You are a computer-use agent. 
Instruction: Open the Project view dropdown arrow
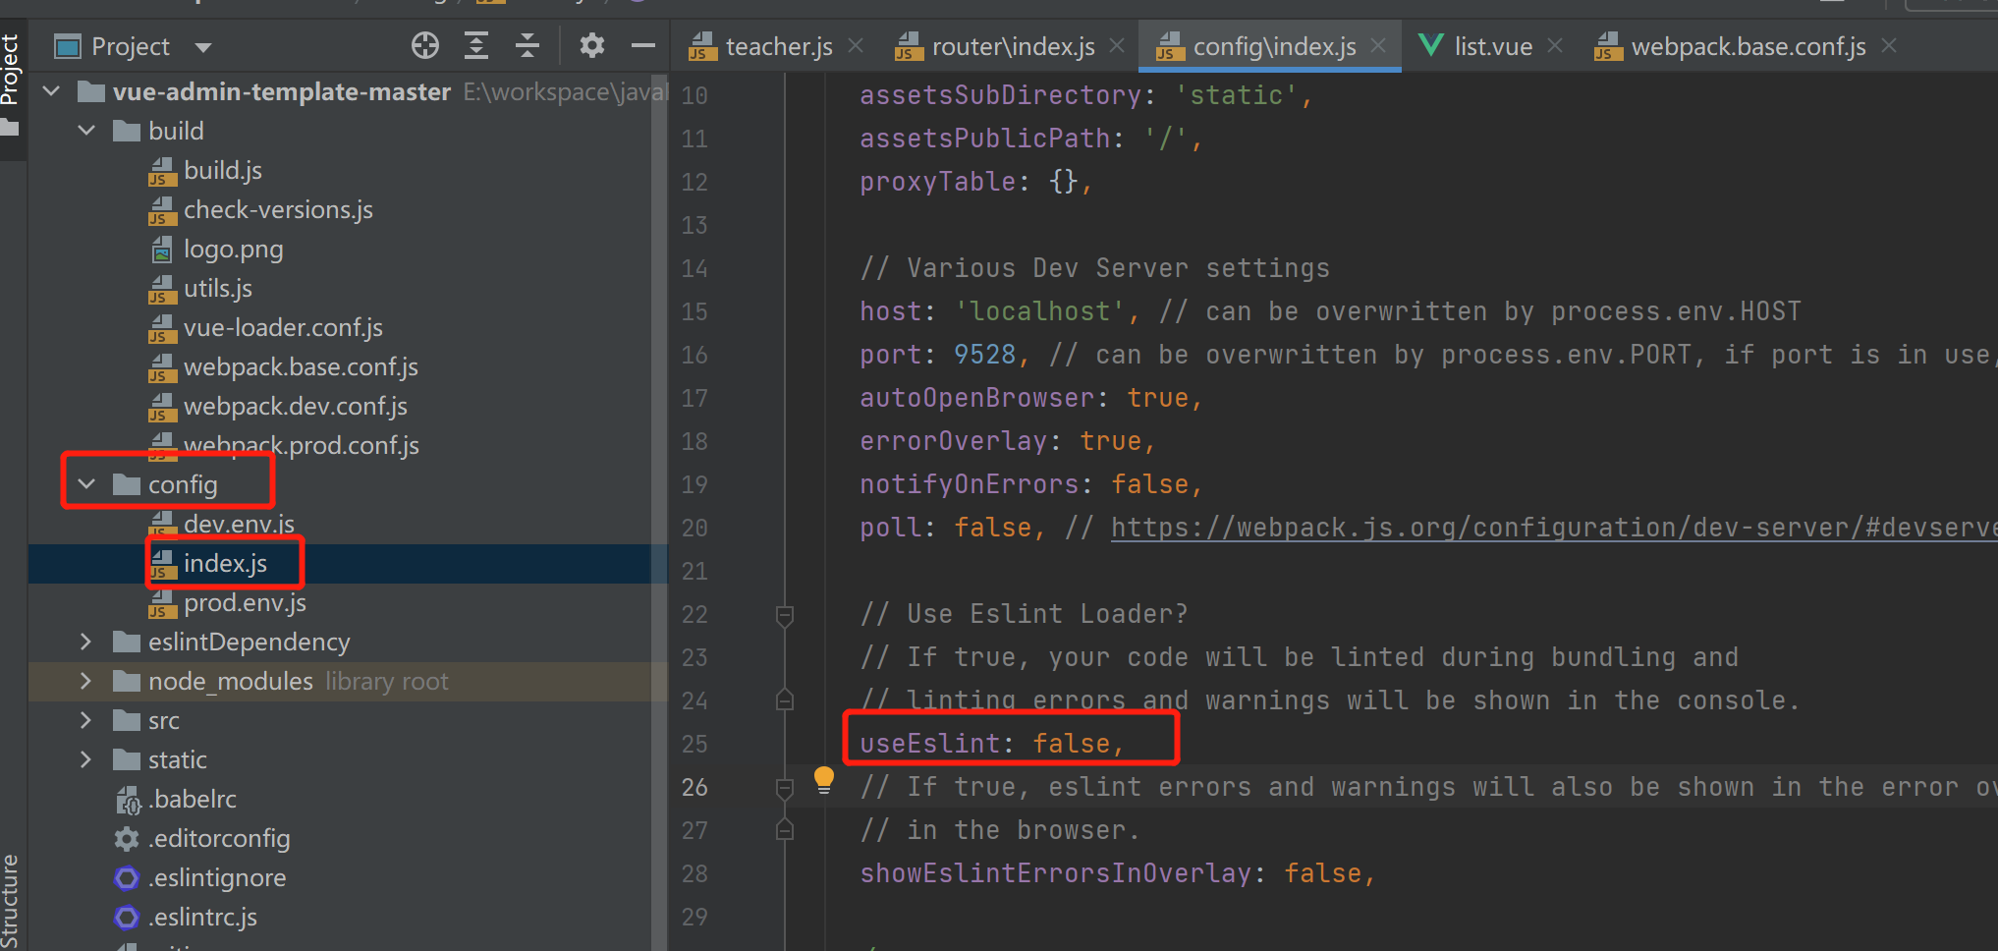tap(203, 47)
